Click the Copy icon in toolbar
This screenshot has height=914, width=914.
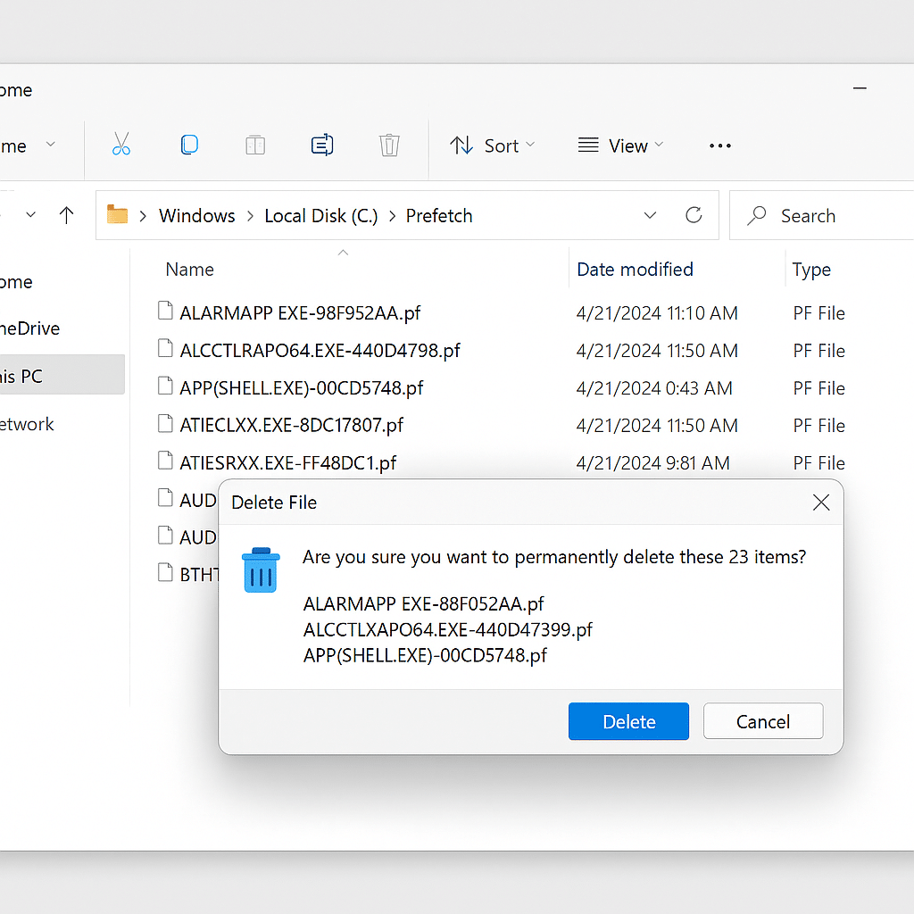coord(189,145)
